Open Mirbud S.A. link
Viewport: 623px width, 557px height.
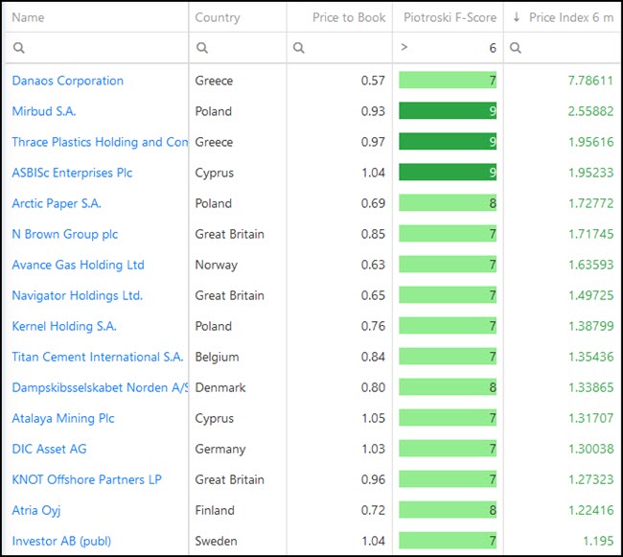(44, 111)
